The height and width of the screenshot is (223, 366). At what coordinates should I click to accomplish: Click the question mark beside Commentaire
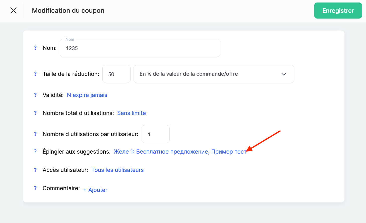point(35,188)
